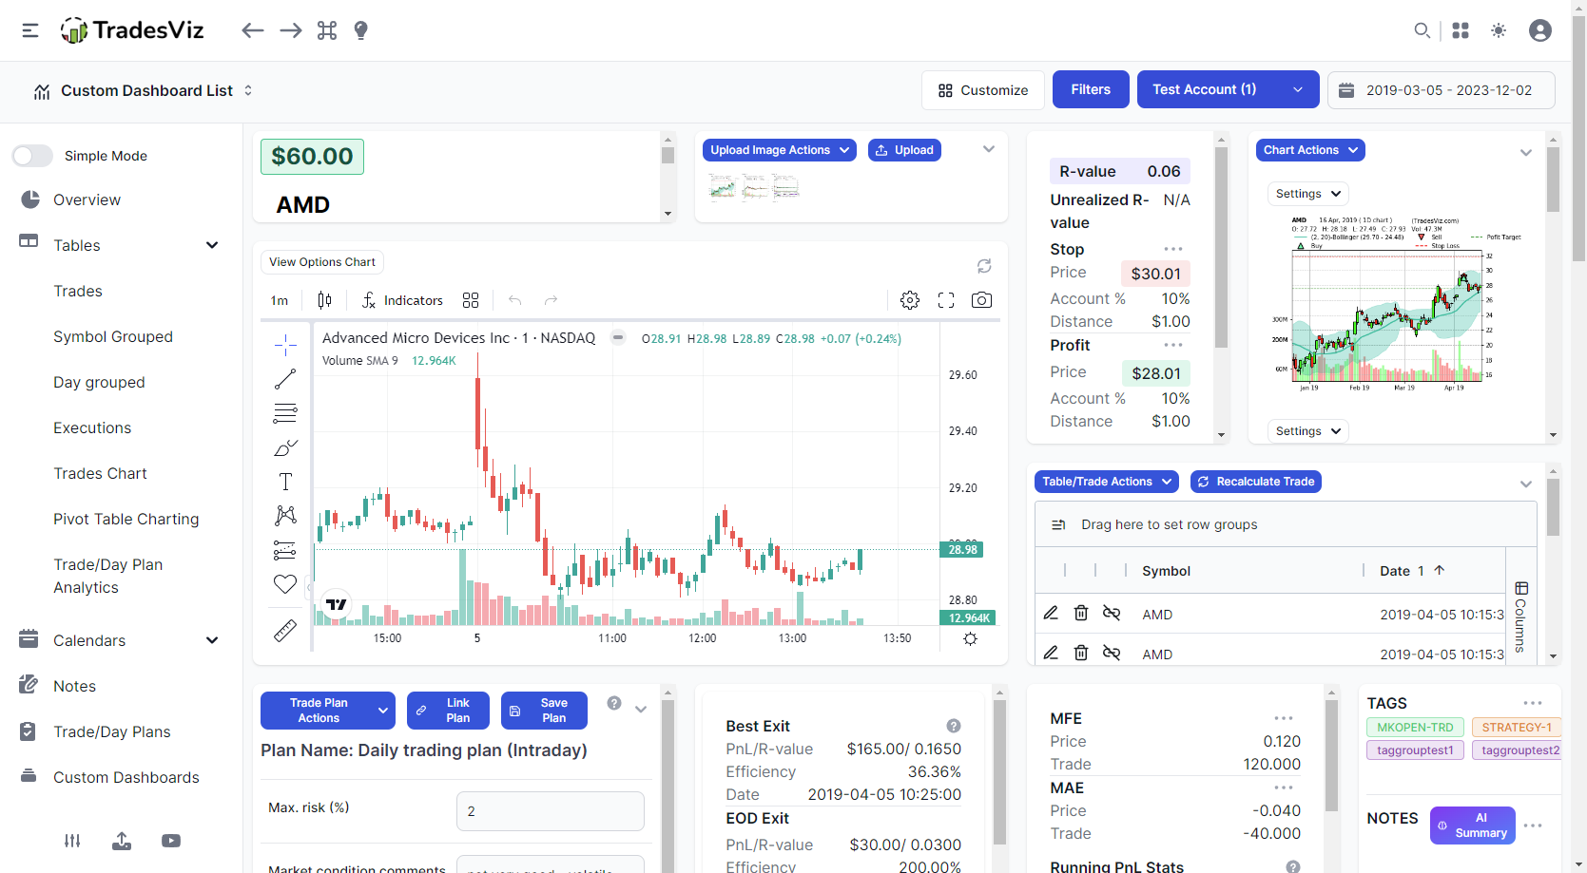Click the back navigation arrow
The height and width of the screenshot is (873, 1587).
(252, 30)
